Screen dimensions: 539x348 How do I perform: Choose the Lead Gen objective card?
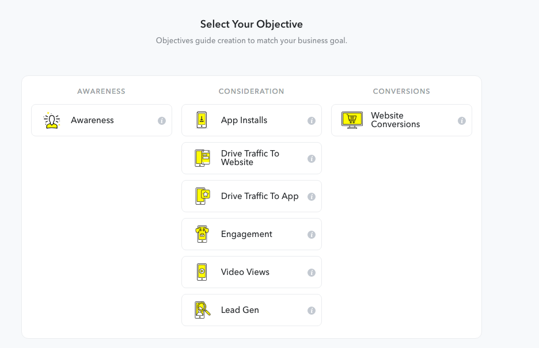(x=252, y=310)
